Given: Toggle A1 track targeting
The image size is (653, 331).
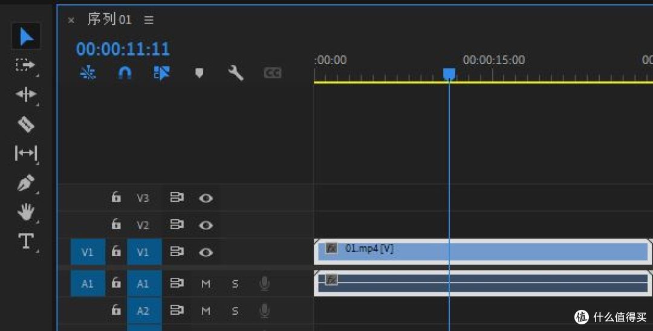Looking at the screenshot, I should 144,284.
